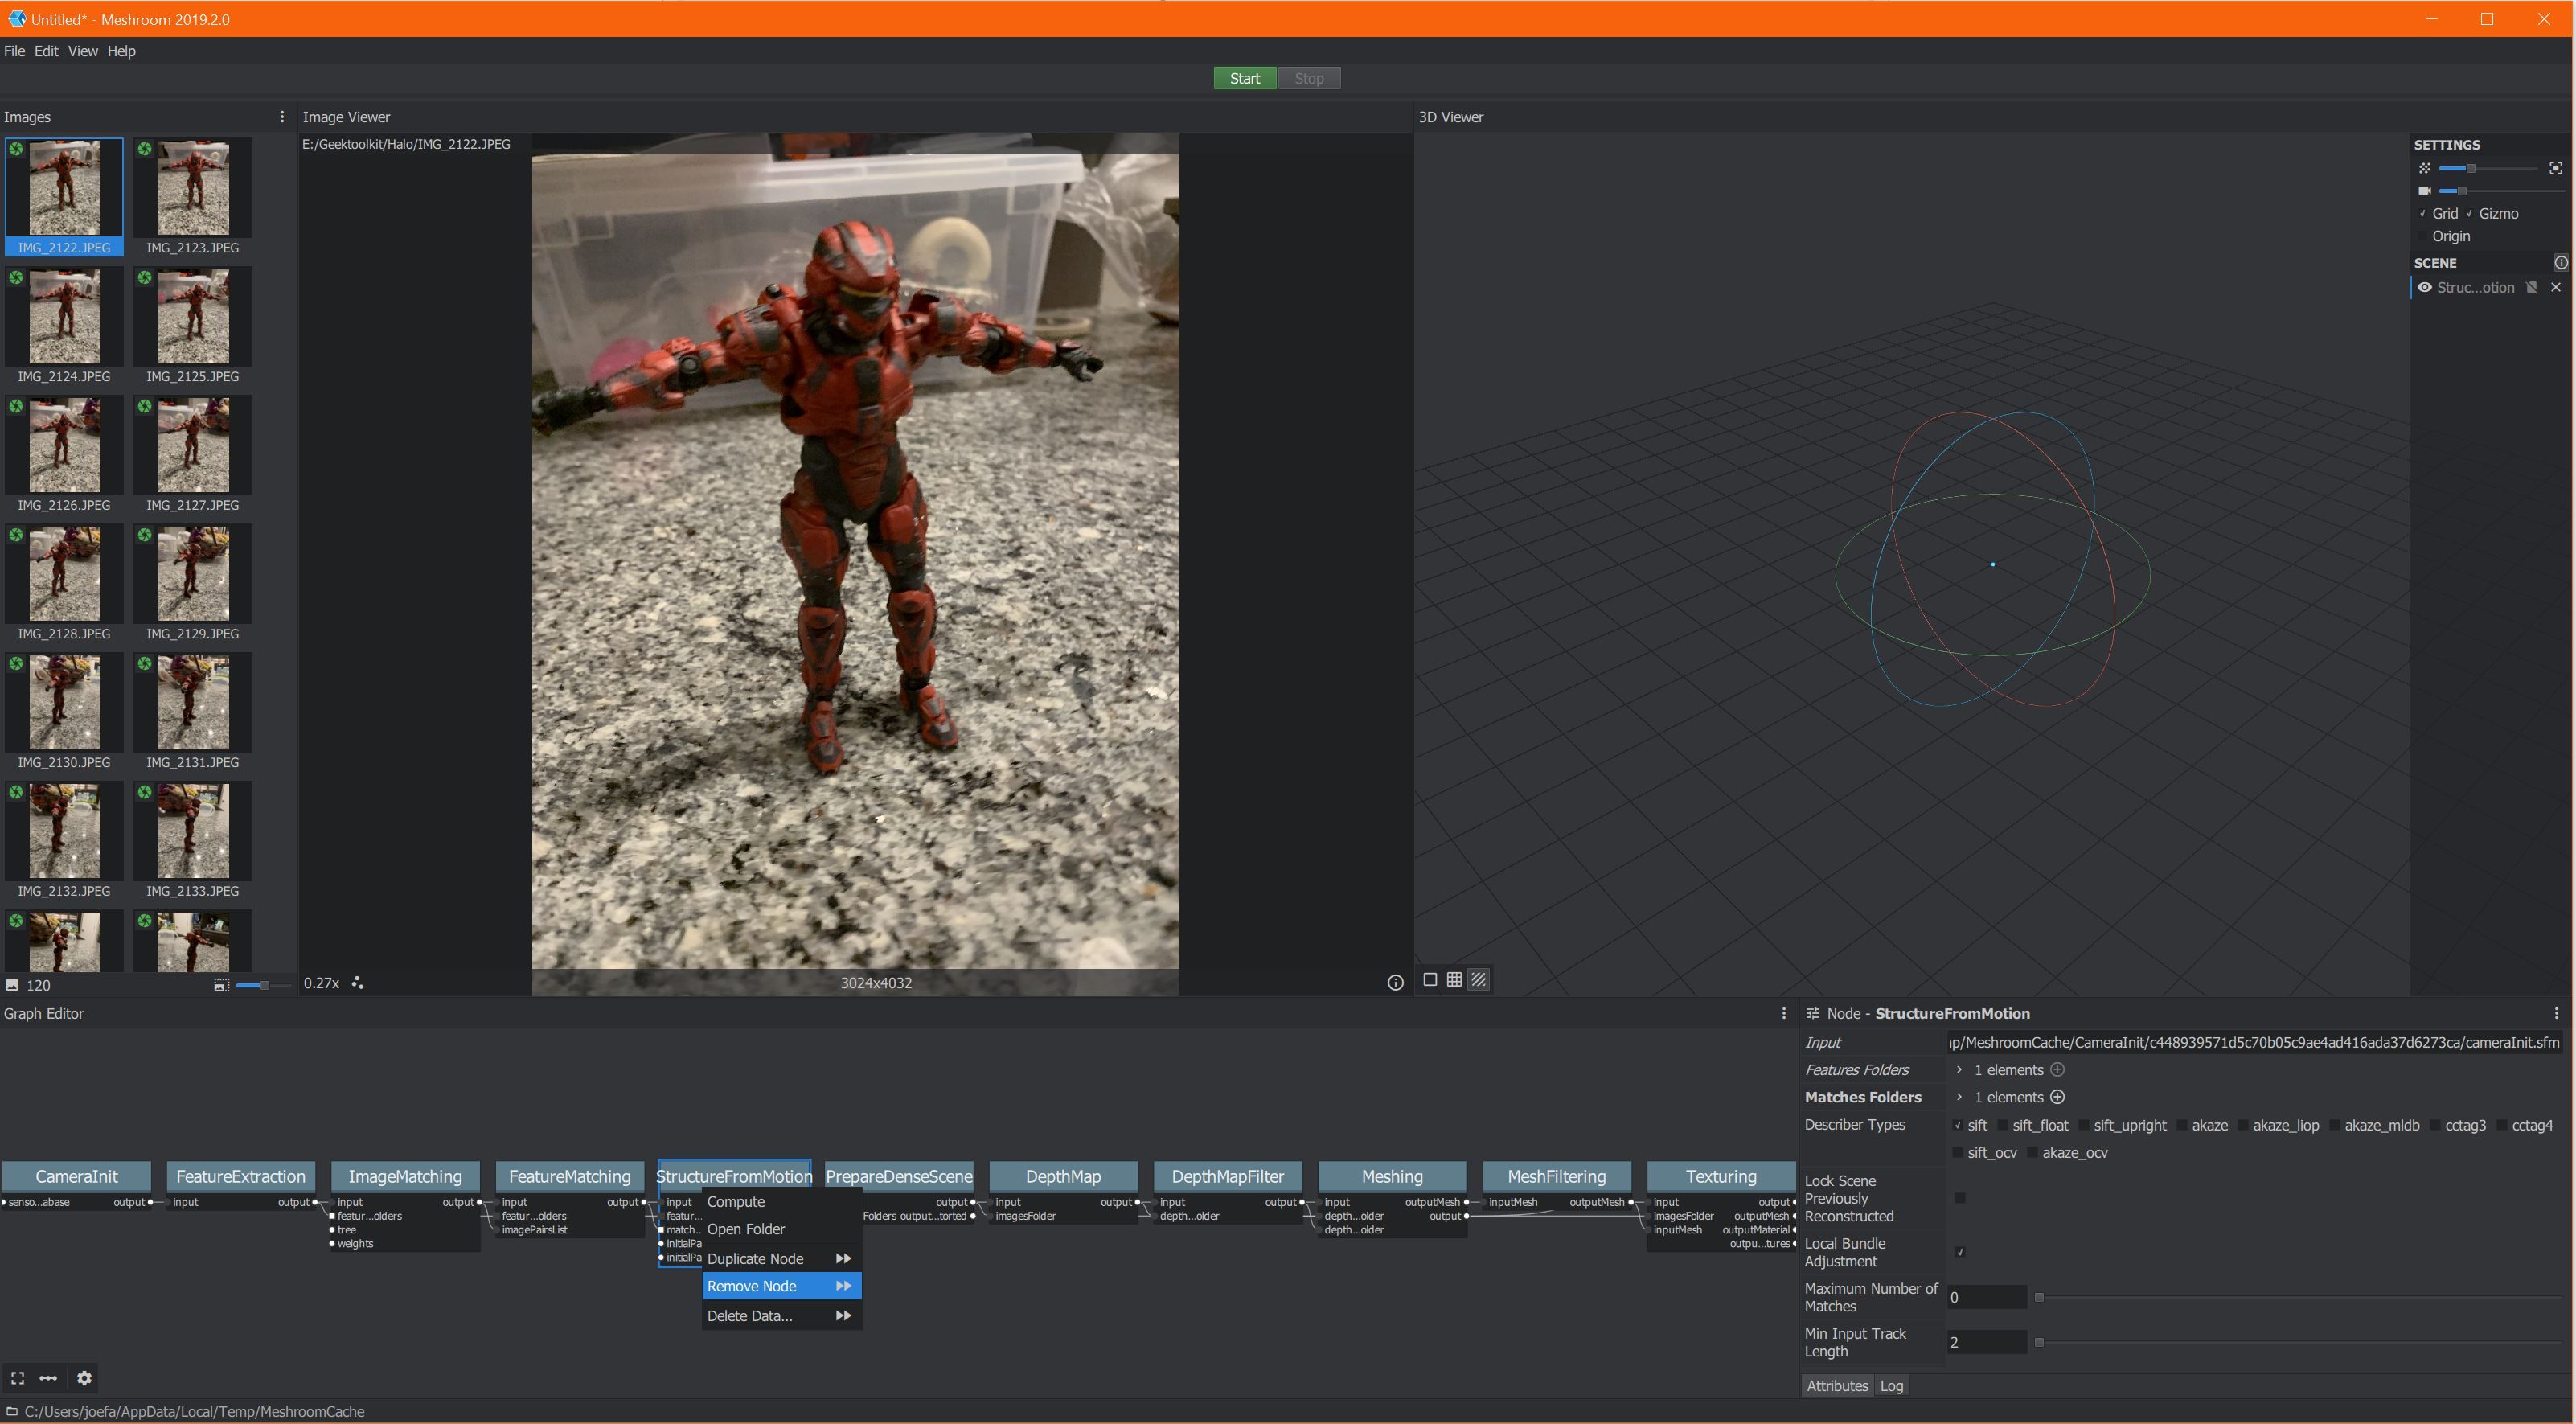Add element to Matches Folders
The width and height of the screenshot is (2576, 1424).
(x=2057, y=1097)
